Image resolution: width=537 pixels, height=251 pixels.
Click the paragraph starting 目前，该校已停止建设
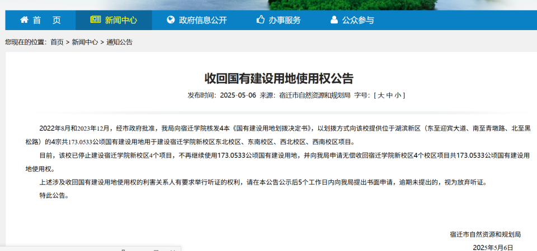278,162
